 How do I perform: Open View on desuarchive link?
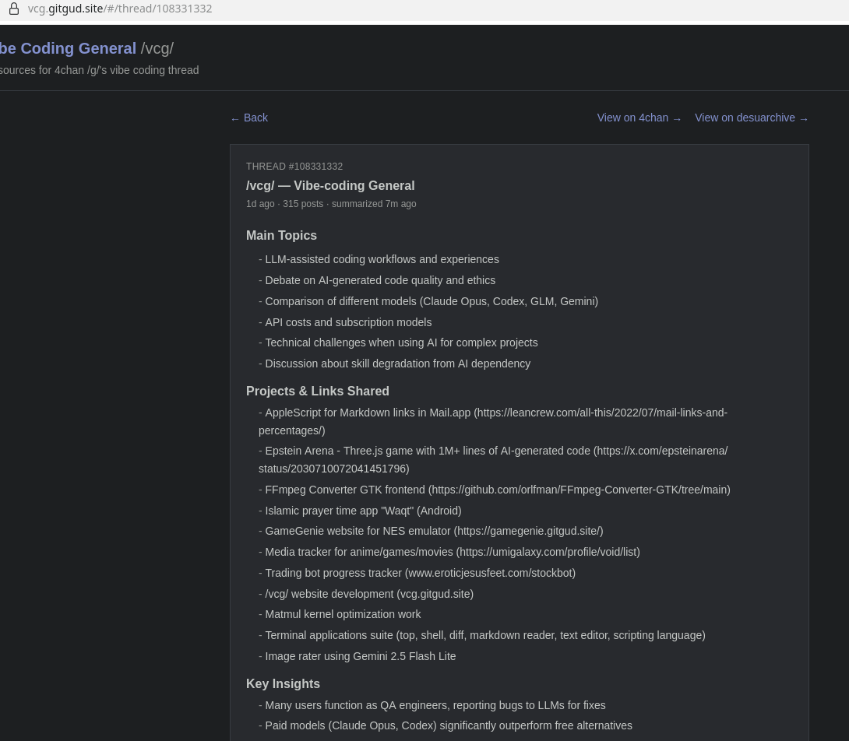pos(752,118)
